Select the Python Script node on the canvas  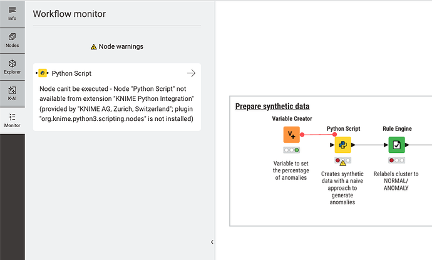(342, 145)
